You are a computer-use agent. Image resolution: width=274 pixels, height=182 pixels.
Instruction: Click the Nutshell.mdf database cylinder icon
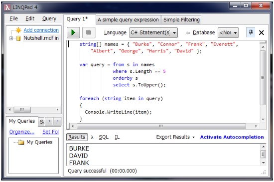coord(18,38)
